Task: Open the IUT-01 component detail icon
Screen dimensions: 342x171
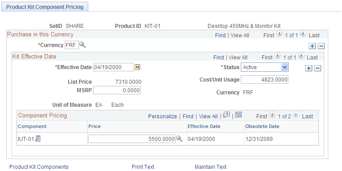Action: pyautogui.click(x=38, y=139)
